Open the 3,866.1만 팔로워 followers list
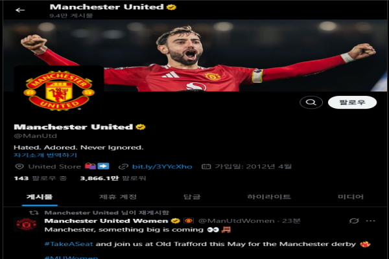This screenshot has height=259, width=389. [x=113, y=178]
